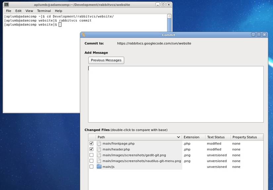Screen dimensions: 273x190
Task: Select the header.php file icon
Action: point(99,149)
